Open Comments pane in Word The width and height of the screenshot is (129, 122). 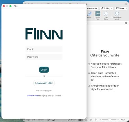(92, 8)
